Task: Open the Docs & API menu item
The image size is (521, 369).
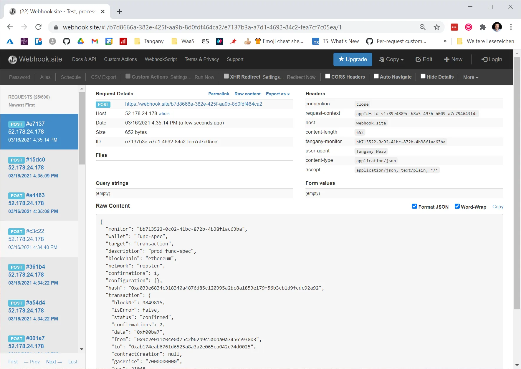Action: tap(84, 59)
